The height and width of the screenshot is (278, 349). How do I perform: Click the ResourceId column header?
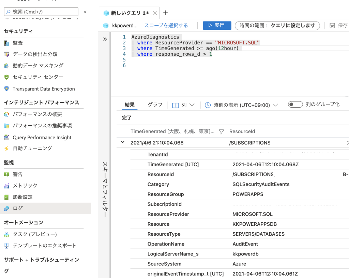(x=242, y=131)
